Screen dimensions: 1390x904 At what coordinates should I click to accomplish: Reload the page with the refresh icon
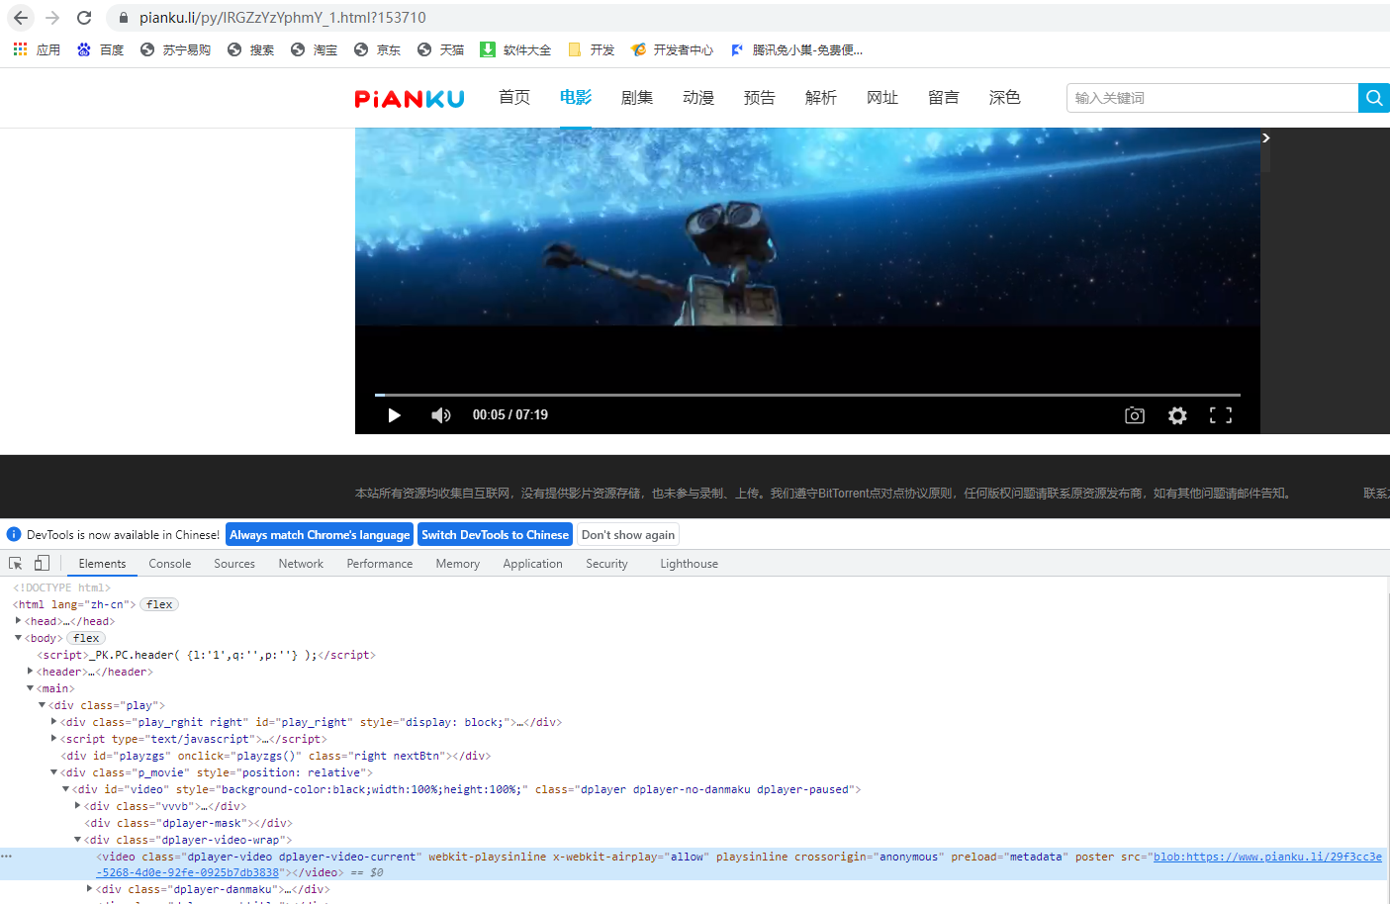[x=84, y=18]
